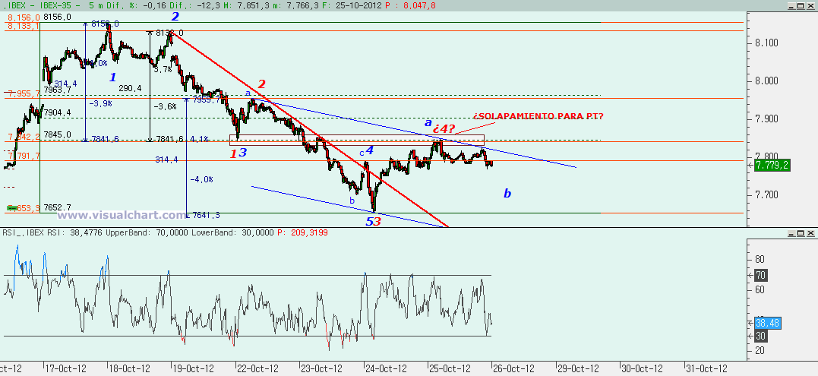Screen dimensions: 818x376
Task: Select the 26-Oct-12 date axis label
Action: tap(514, 368)
